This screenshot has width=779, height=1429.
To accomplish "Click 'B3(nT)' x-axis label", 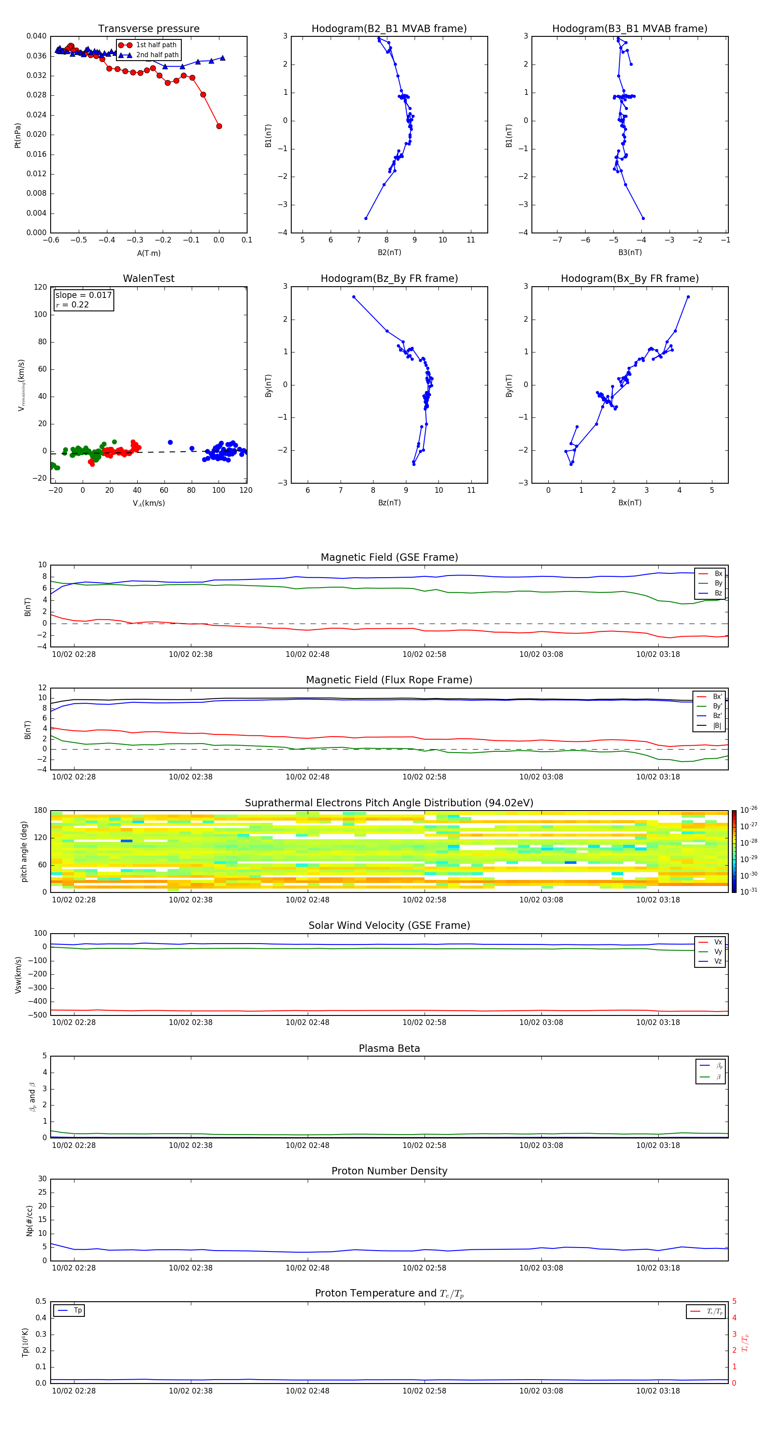I will click(630, 252).
